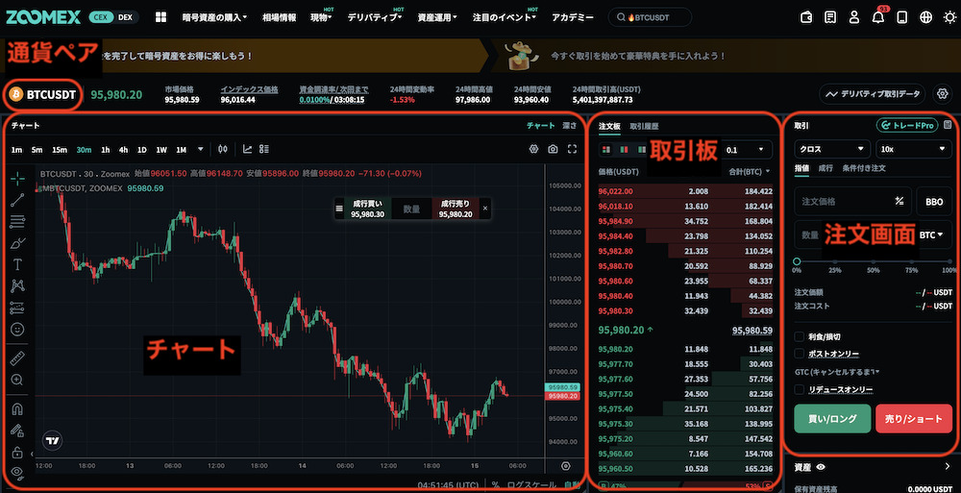This screenshot has height=493, width=961.
Task: Open the クロス margin mode dropdown
Action: coord(832,149)
